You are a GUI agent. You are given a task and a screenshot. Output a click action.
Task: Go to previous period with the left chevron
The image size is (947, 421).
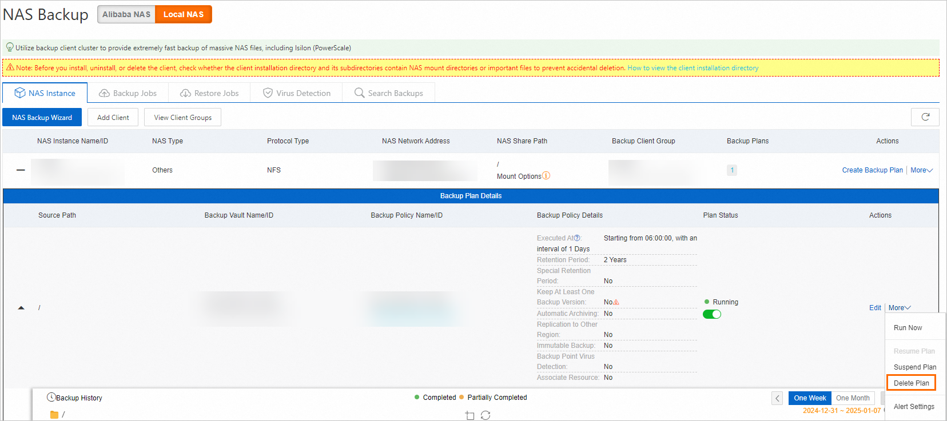777,398
